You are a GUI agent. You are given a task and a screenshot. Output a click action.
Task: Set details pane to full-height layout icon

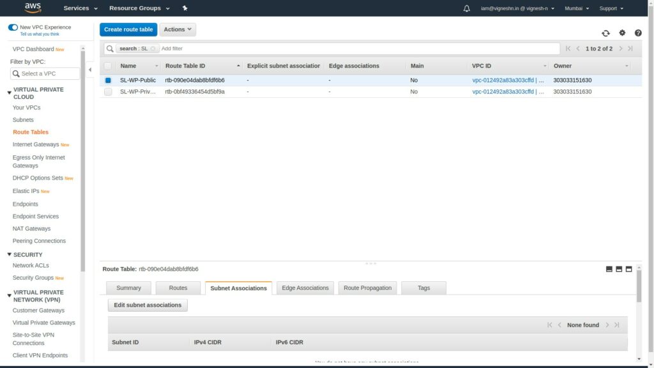[x=628, y=269]
